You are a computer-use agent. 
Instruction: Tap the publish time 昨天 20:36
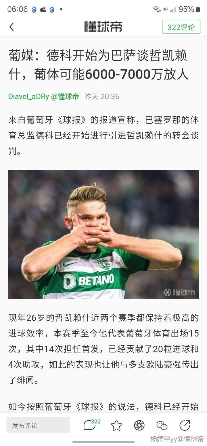[102, 96]
